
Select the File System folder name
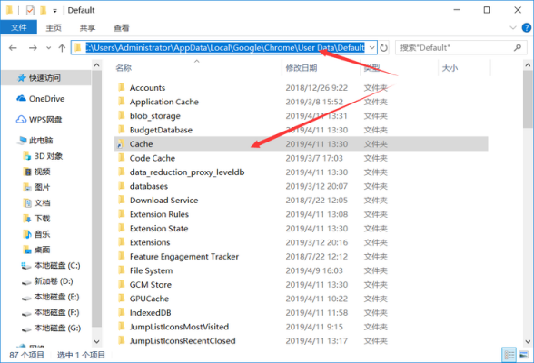(x=151, y=270)
